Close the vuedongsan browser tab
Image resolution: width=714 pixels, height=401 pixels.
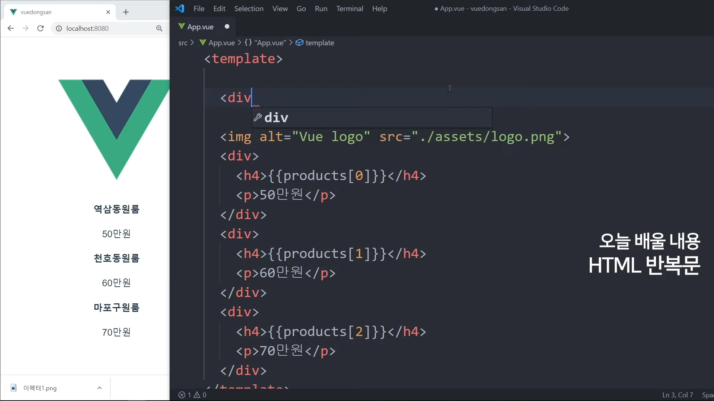coord(108,12)
